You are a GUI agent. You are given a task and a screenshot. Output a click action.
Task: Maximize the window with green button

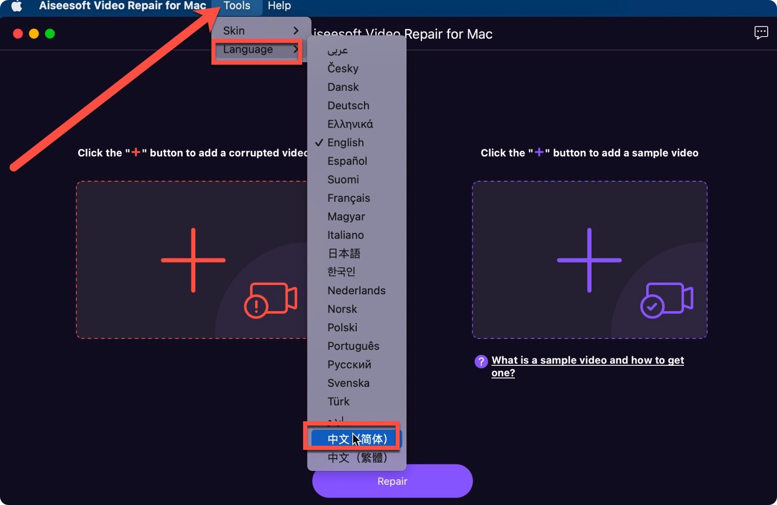50,34
